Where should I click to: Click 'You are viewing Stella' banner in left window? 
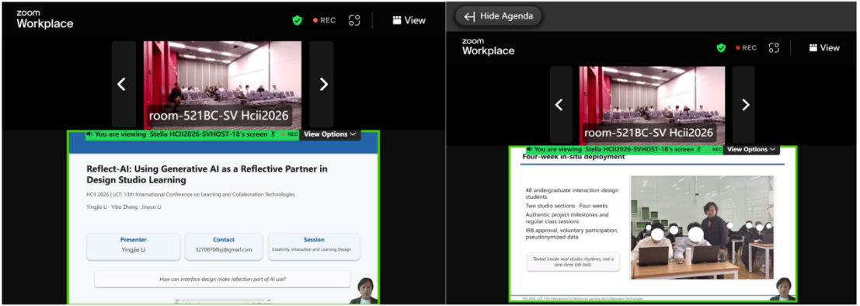click(x=192, y=134)
